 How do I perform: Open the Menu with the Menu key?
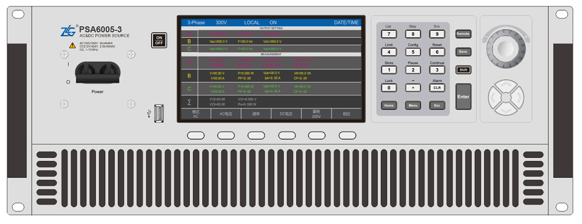pyautogui.click(x=413, y=105)
